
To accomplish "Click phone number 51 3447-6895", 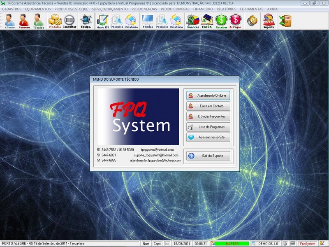I will tap(107, 160).
